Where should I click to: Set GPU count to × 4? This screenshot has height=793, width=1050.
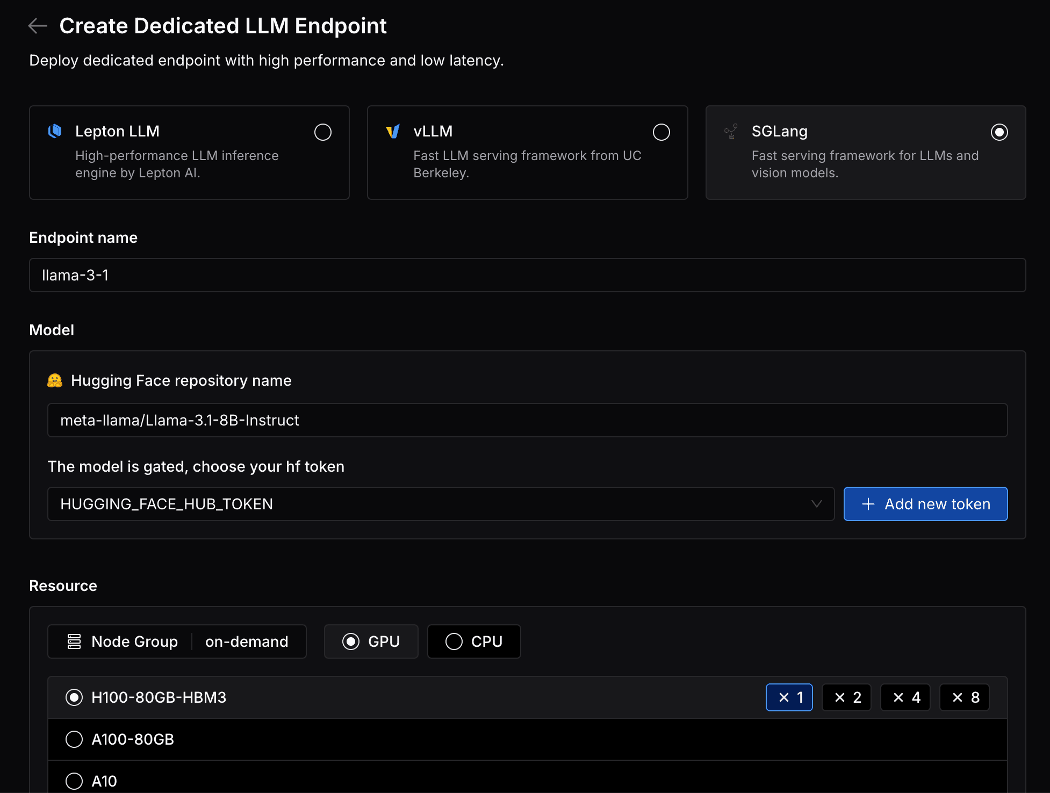point(905,697)
